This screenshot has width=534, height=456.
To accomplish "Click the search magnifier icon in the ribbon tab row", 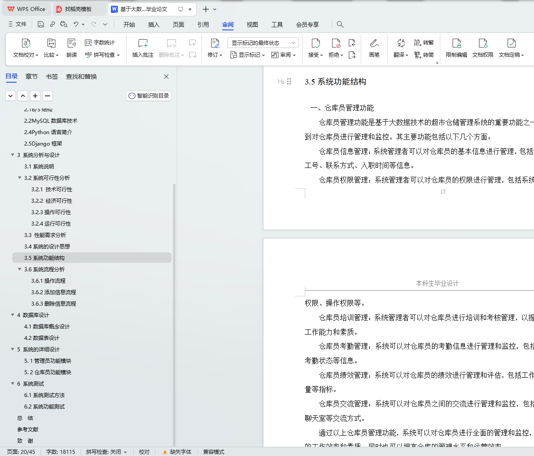I will [340, 24].
